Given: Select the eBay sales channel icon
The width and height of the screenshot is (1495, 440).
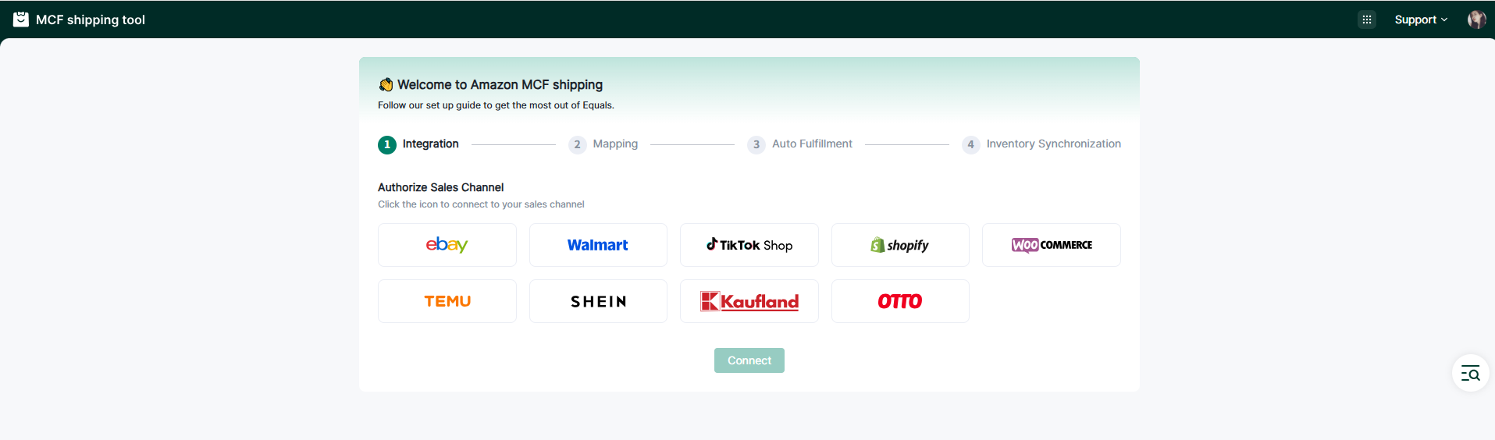Looking at the screenshot, I should tap(447, 245).
